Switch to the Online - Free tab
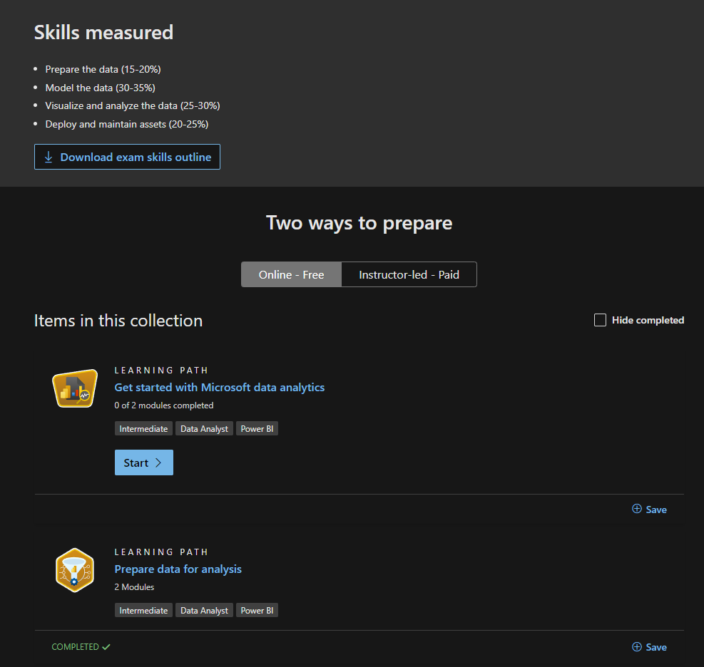 (292, 274)
